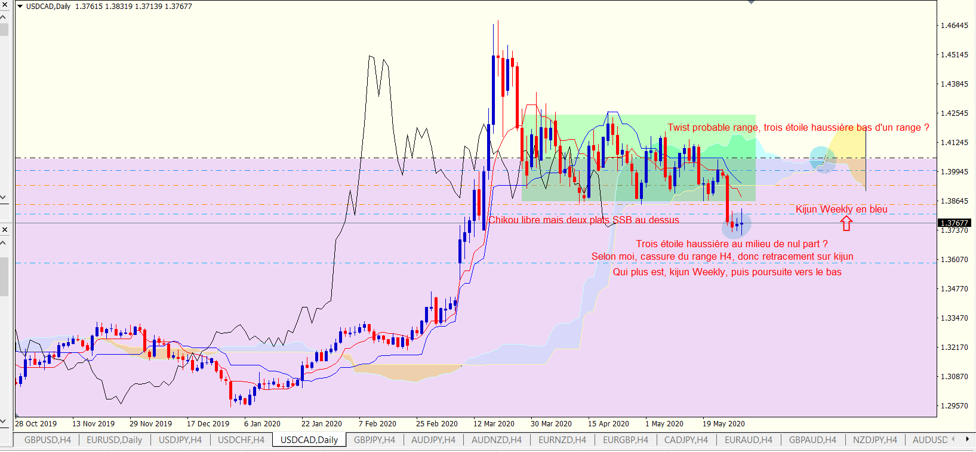Image resolution: width=976 pixels, height=452 pixels.
Task: Switch to the NZDJPY,H4 tab
Action: pos(875,440)
